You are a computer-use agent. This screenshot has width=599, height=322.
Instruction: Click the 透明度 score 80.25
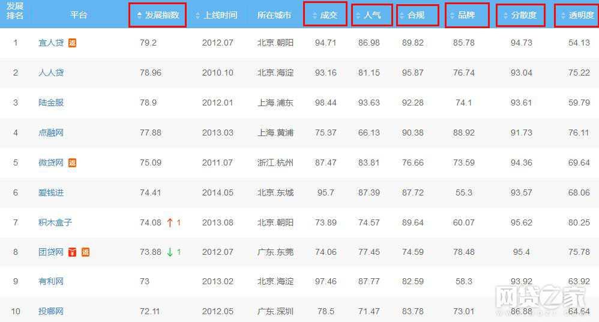tap(579, 222)
